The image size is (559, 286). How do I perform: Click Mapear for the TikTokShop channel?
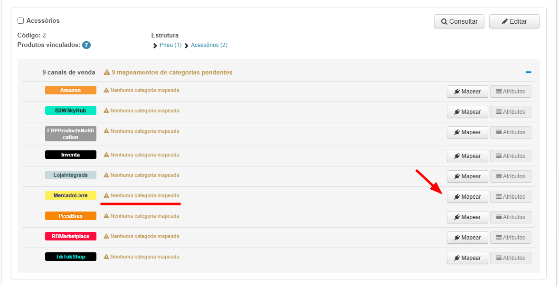point(467,258)
